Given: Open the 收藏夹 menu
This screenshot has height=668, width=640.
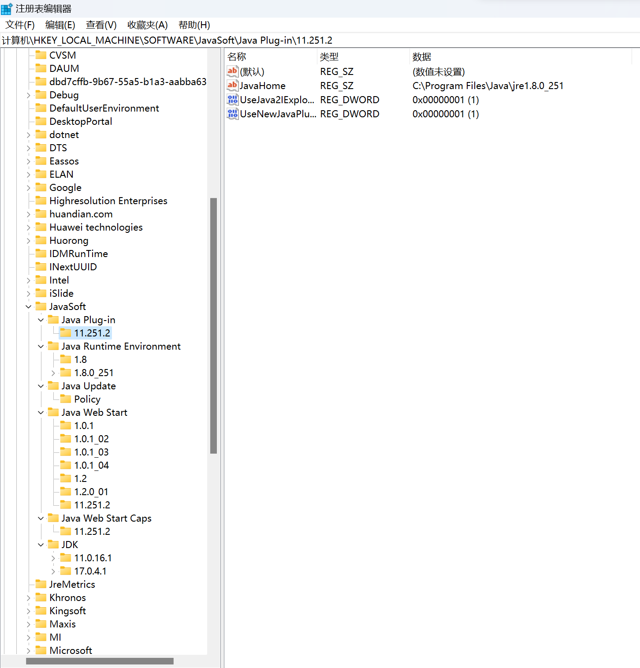Looking at the screenshot, I should [x=147, y=25].
